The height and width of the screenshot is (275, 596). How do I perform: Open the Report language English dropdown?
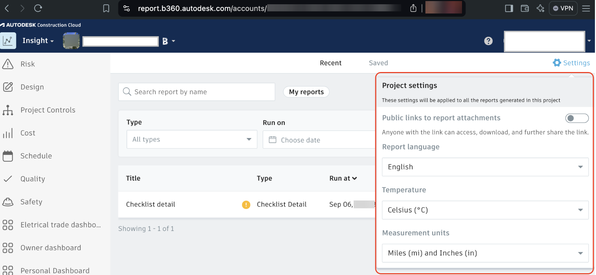point(485,167)
